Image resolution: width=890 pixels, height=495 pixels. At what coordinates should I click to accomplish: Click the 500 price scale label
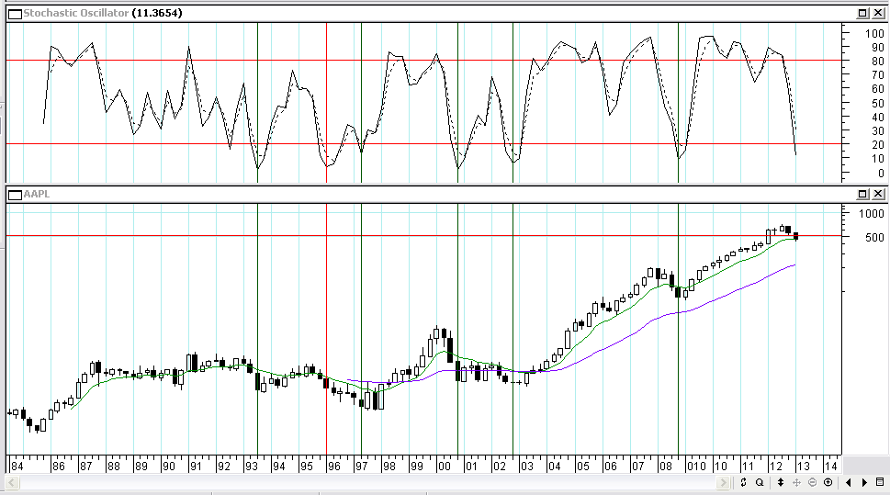click(874, 237)
